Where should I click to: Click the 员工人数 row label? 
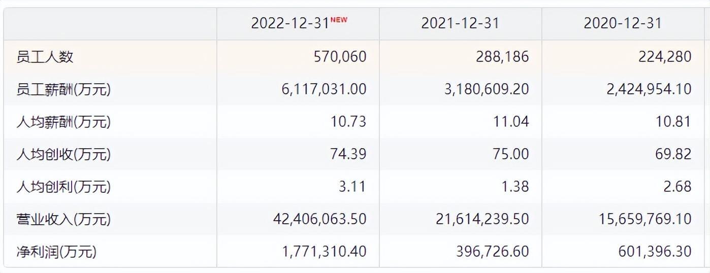[x=45, y=56]
